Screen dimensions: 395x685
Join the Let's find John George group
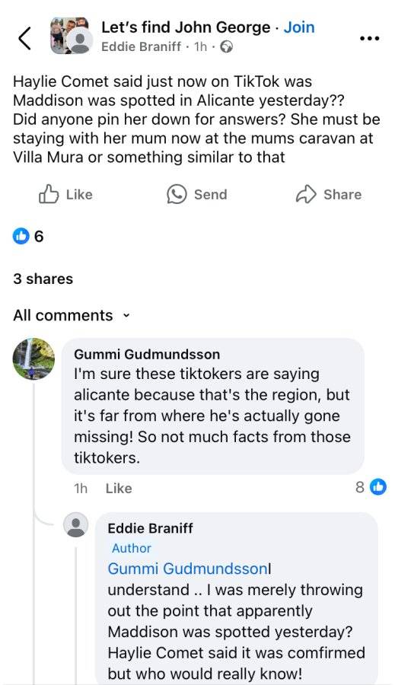pyautogui.click(x=299, y=27)
